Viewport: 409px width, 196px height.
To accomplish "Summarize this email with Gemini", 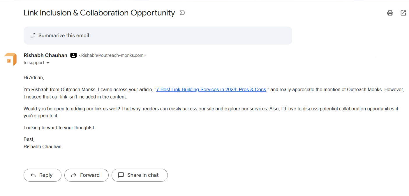I will click(x=64, y=35).
